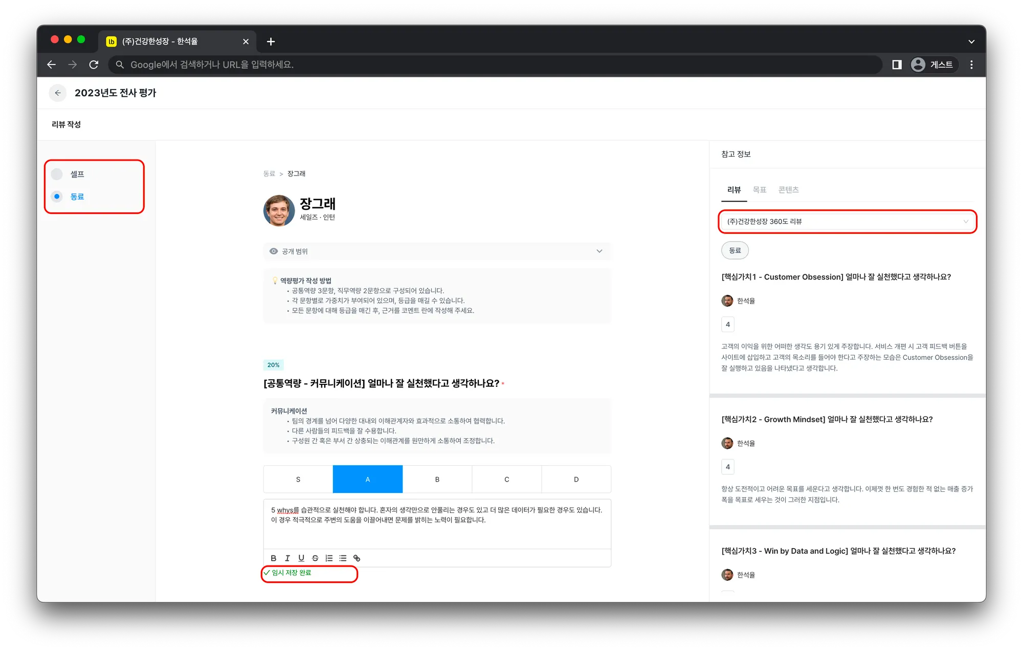
Task: Insert numbered list in comment editor
Action: click(x=329, y=558)
